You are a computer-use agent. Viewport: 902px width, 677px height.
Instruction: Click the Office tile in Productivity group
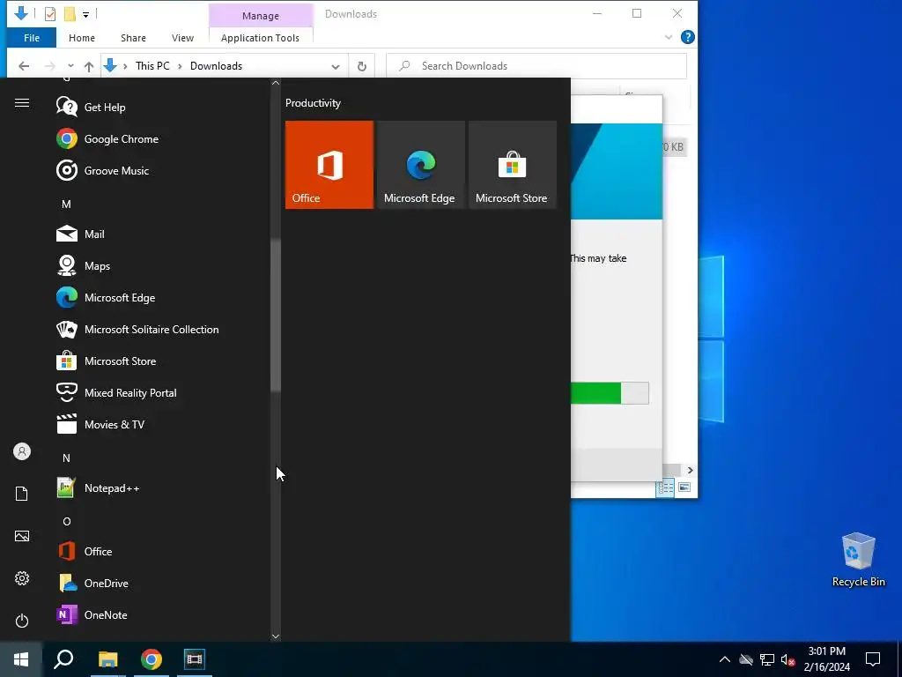(x=329, y=165)
